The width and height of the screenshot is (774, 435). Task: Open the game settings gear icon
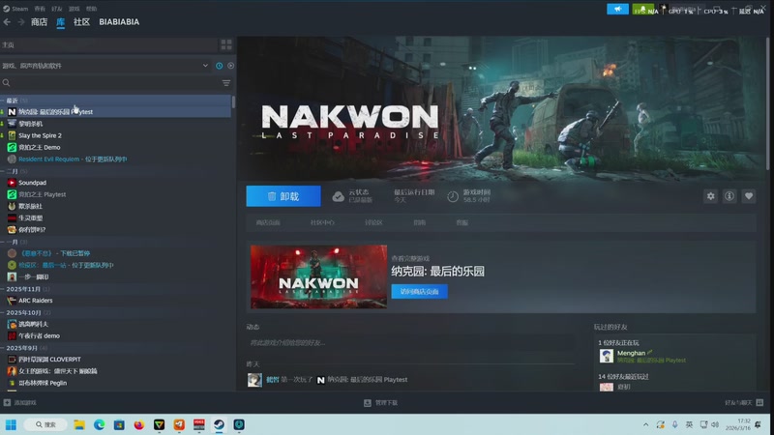(710, 196)
